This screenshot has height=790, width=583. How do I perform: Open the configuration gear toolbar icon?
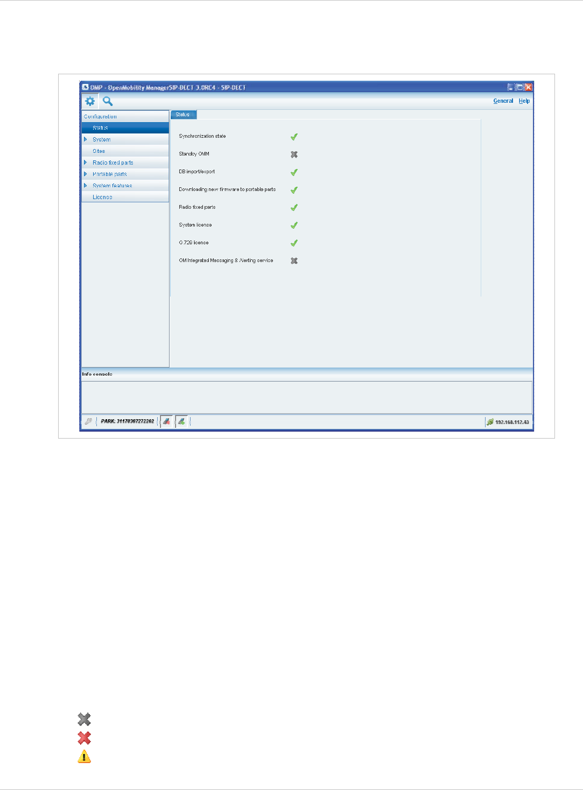coord(90,101)
